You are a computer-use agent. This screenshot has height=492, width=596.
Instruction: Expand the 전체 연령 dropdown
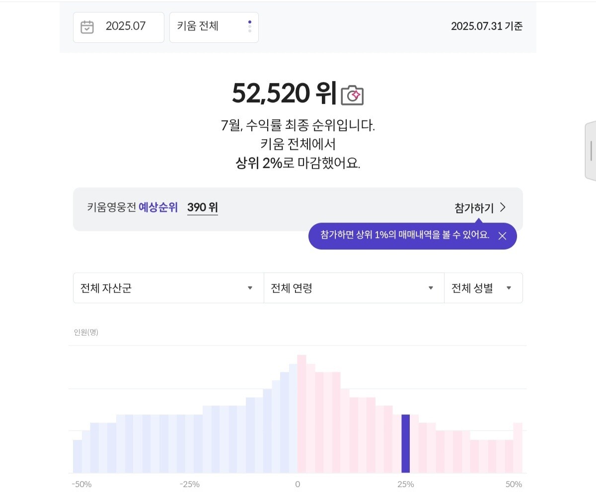click(x=354, y=288)
